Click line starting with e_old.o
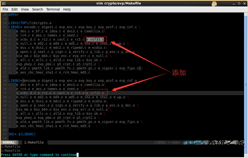This screenshot has width=248, height=158. [x=79, y=122]
